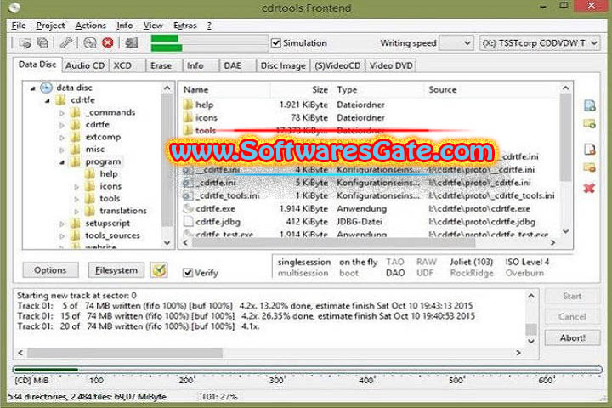This screenshot has width=612, height=408.
Task: Click the folder icon of _commands
Action: coord(76,112)
